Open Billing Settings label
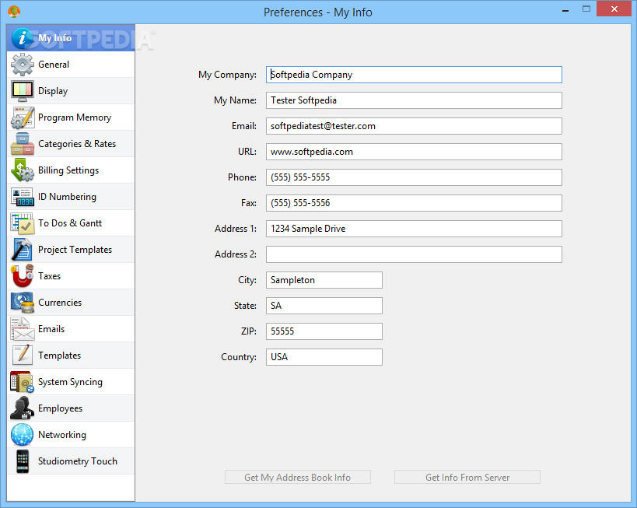This screenshot has width=637, height=508. (68, 170)
